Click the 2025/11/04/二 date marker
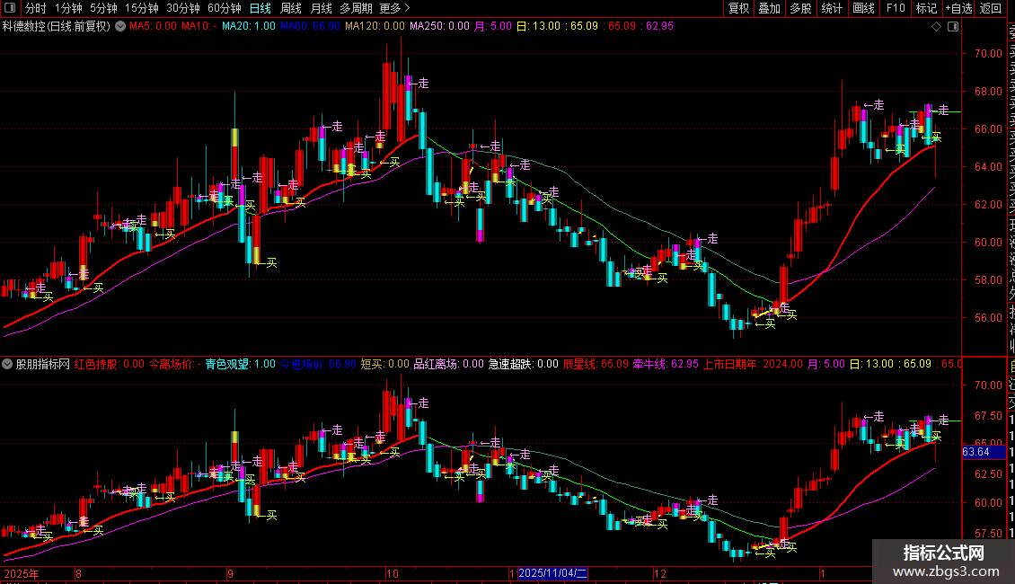 pyautogui.click(x=552, y=573)
